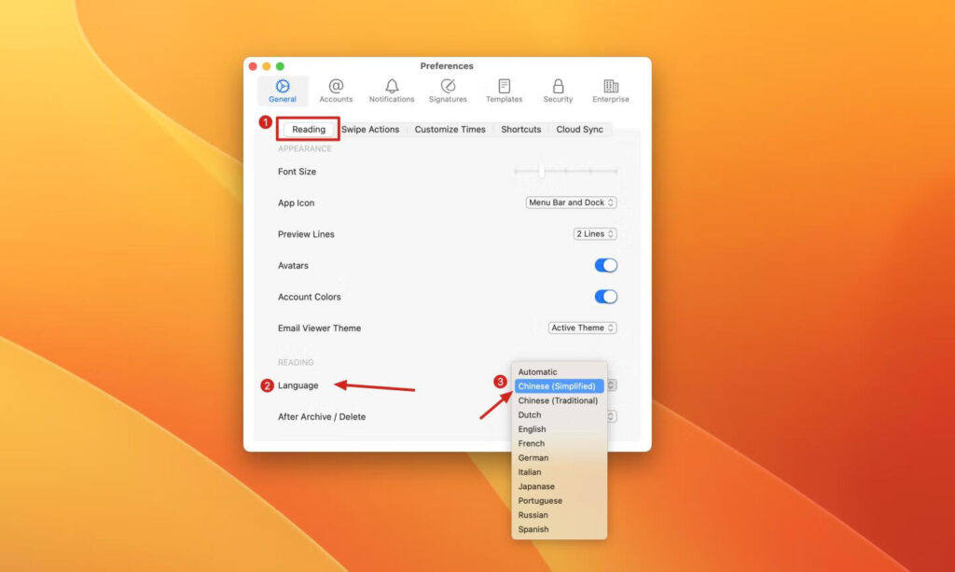Open Notifications settings
This screenshot has height=572, width=955.
(391, 89)
